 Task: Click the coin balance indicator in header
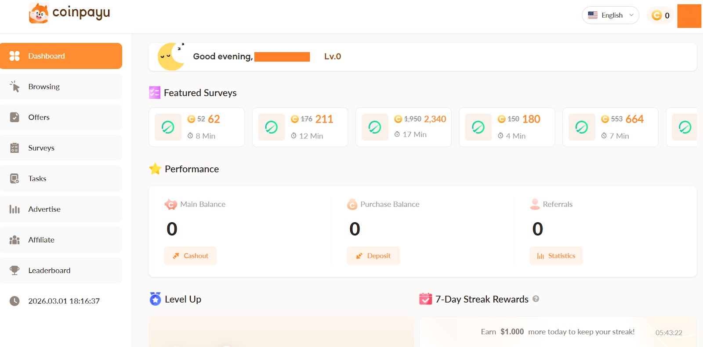[x=660, y=15]
